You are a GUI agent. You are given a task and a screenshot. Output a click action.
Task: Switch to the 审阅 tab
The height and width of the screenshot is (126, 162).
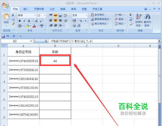click(x=74, y=9)
